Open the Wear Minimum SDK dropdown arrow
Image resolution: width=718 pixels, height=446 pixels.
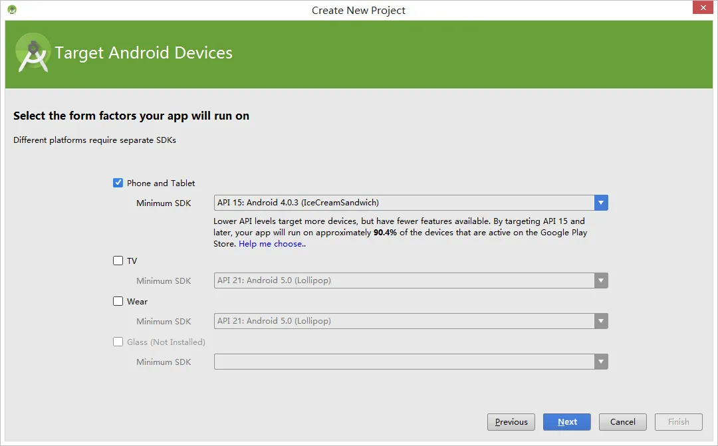click(x=601, y=321)
